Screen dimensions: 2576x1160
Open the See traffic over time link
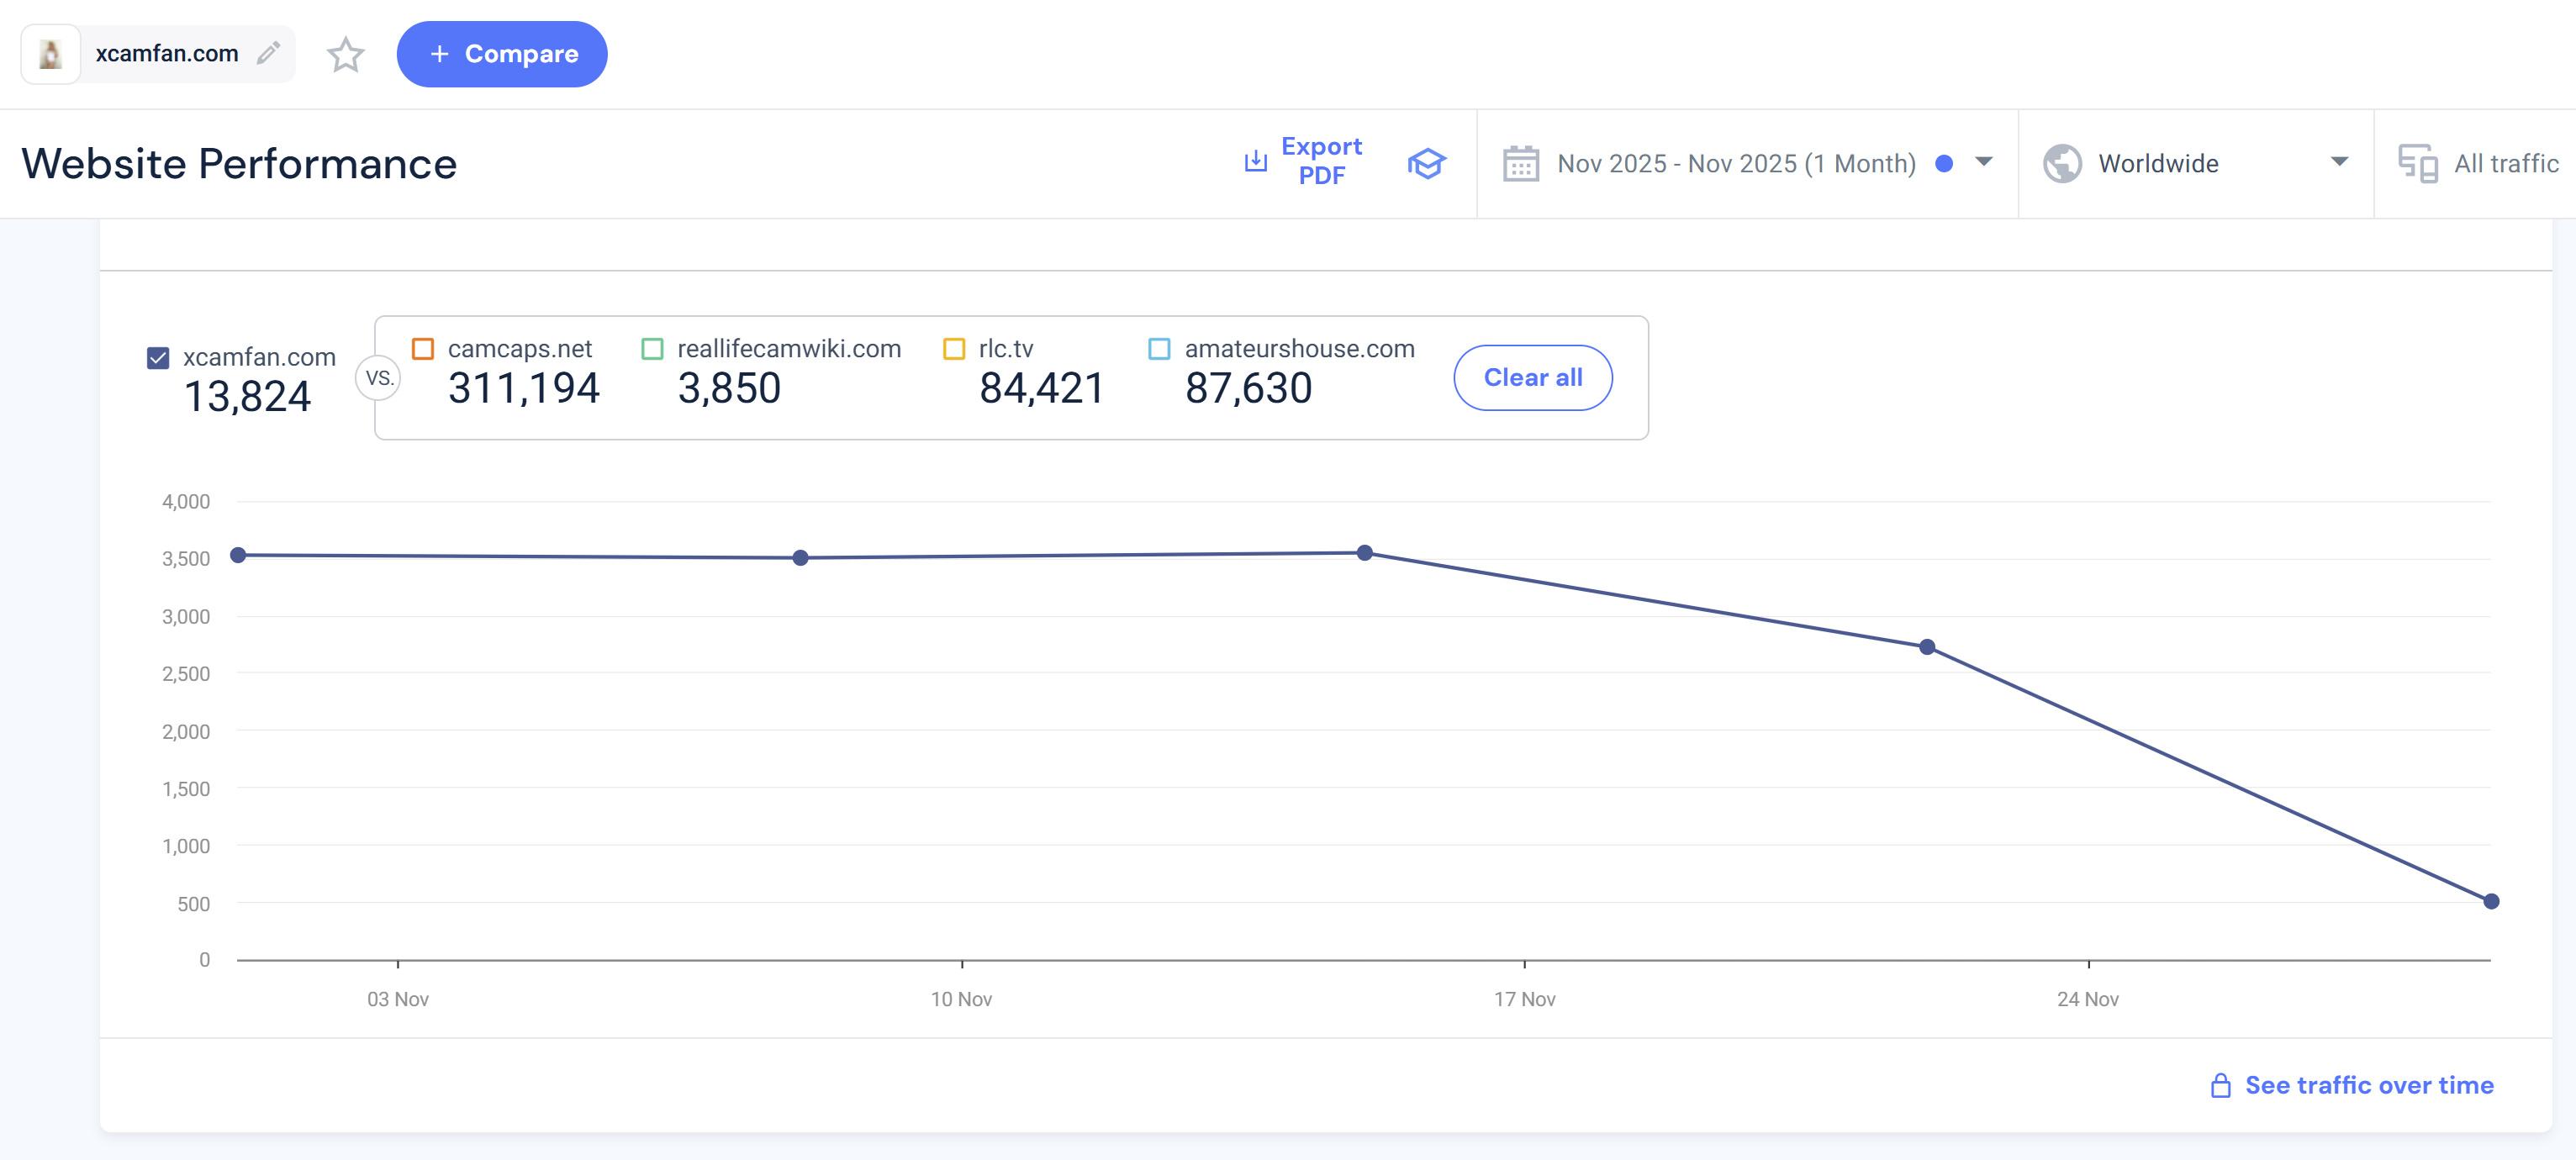(x=2368, y=1086)
